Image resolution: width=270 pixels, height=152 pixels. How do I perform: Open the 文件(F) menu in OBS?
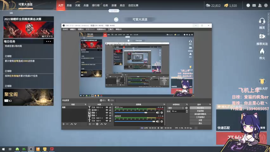(65, 29)
